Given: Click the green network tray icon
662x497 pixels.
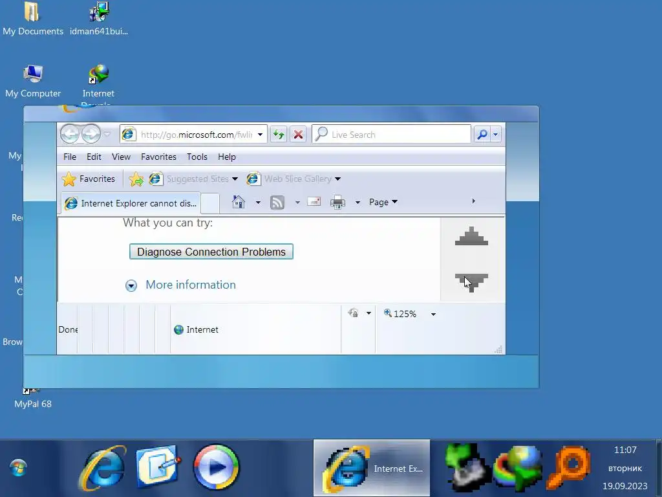Looking at the screenshot, I should point(467,468).
